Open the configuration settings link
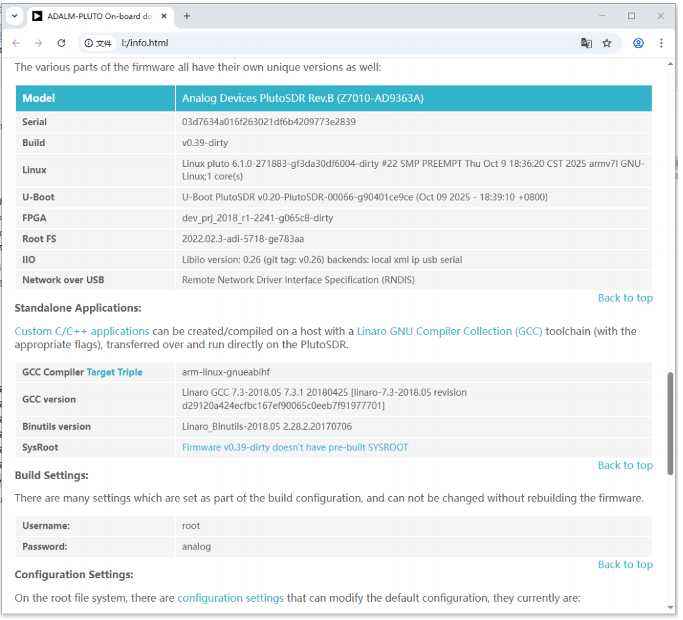Screen dimensions: 683x620 point(230,598)
